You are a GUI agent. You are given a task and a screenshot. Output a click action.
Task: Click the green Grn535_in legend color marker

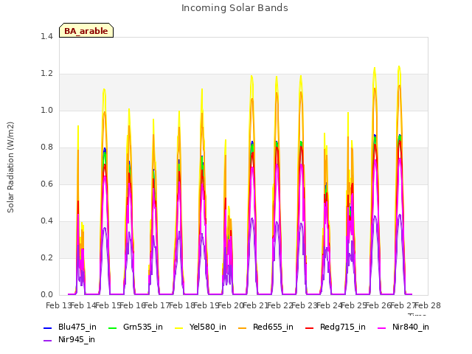[x=112, y=327]
